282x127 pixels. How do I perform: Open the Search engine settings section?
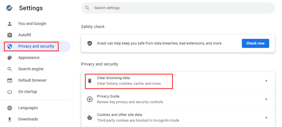31,69
